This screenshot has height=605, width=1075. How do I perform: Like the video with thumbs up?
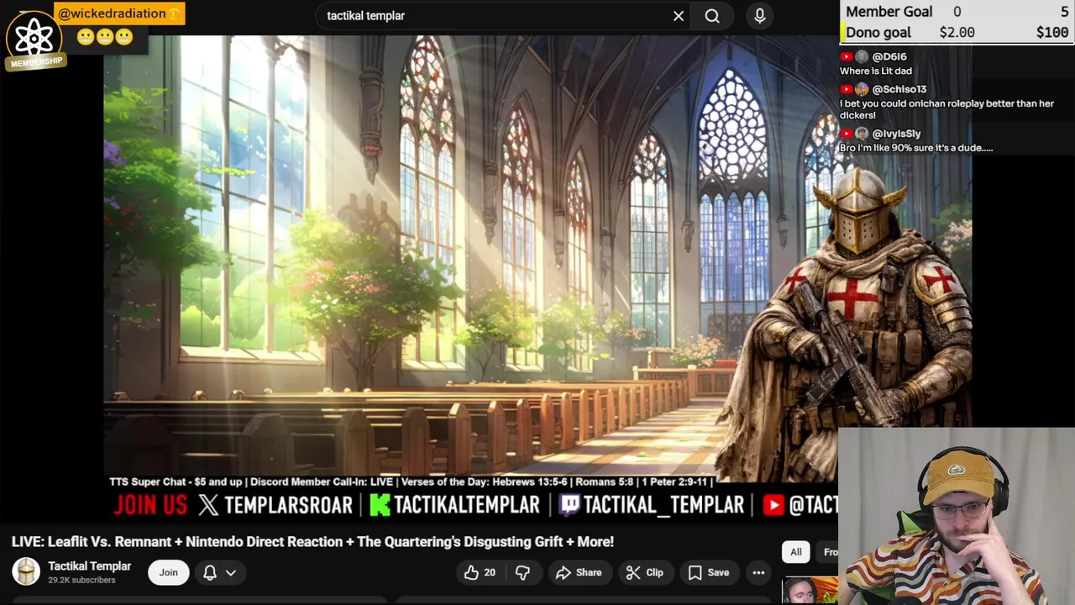[x=480, y=572]
